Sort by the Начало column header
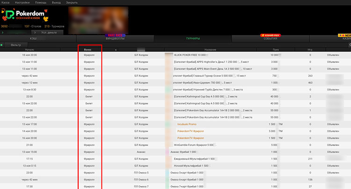Screen dimensions: 351x189 point(29,49)
